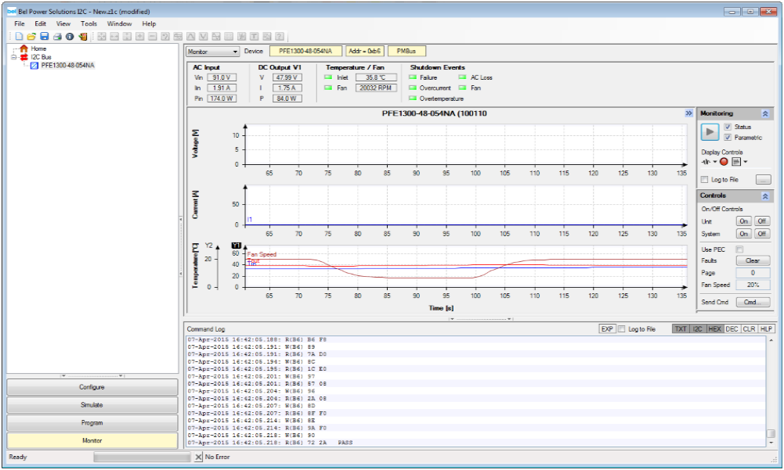Click the New file toolbar icon
The height and width of the screenshot is (470, 784).
pyautogui.click(x=19, y=37)
